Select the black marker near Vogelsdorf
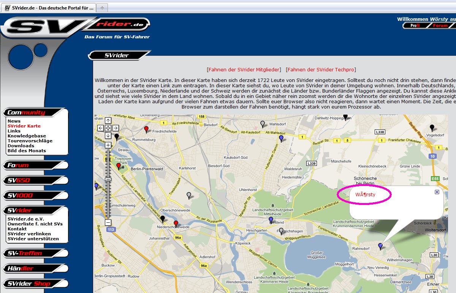This screenshot has width=456, height=293. 432,128
